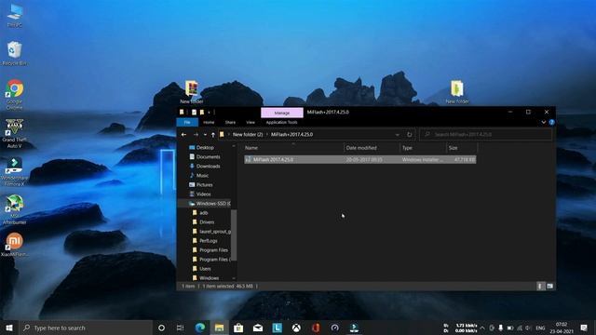The width and height of the screenshot is (596, 335).
Task: Open This PC desktop icon
Action: click(15, 15)
